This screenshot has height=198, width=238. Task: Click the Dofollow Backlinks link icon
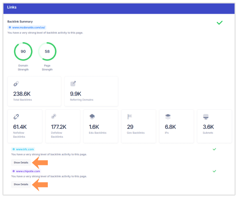[x=54, y=117]
